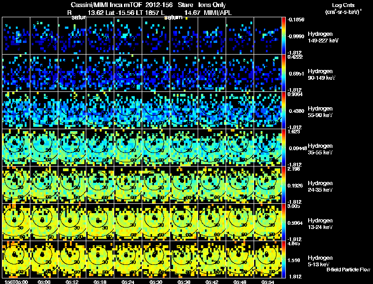Click the B-field Particle Flow text
The height and width of the screenshot is (284, 373).
tap(348, 270)
